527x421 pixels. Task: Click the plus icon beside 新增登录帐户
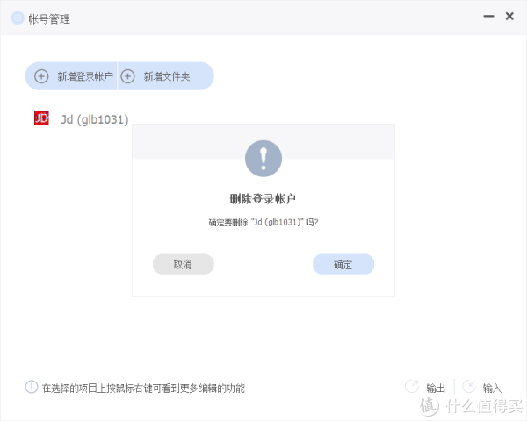(x=41, y=76)
